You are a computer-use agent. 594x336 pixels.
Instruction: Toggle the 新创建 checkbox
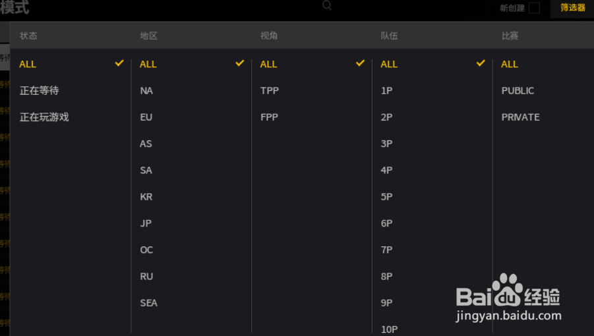point(534,8)
